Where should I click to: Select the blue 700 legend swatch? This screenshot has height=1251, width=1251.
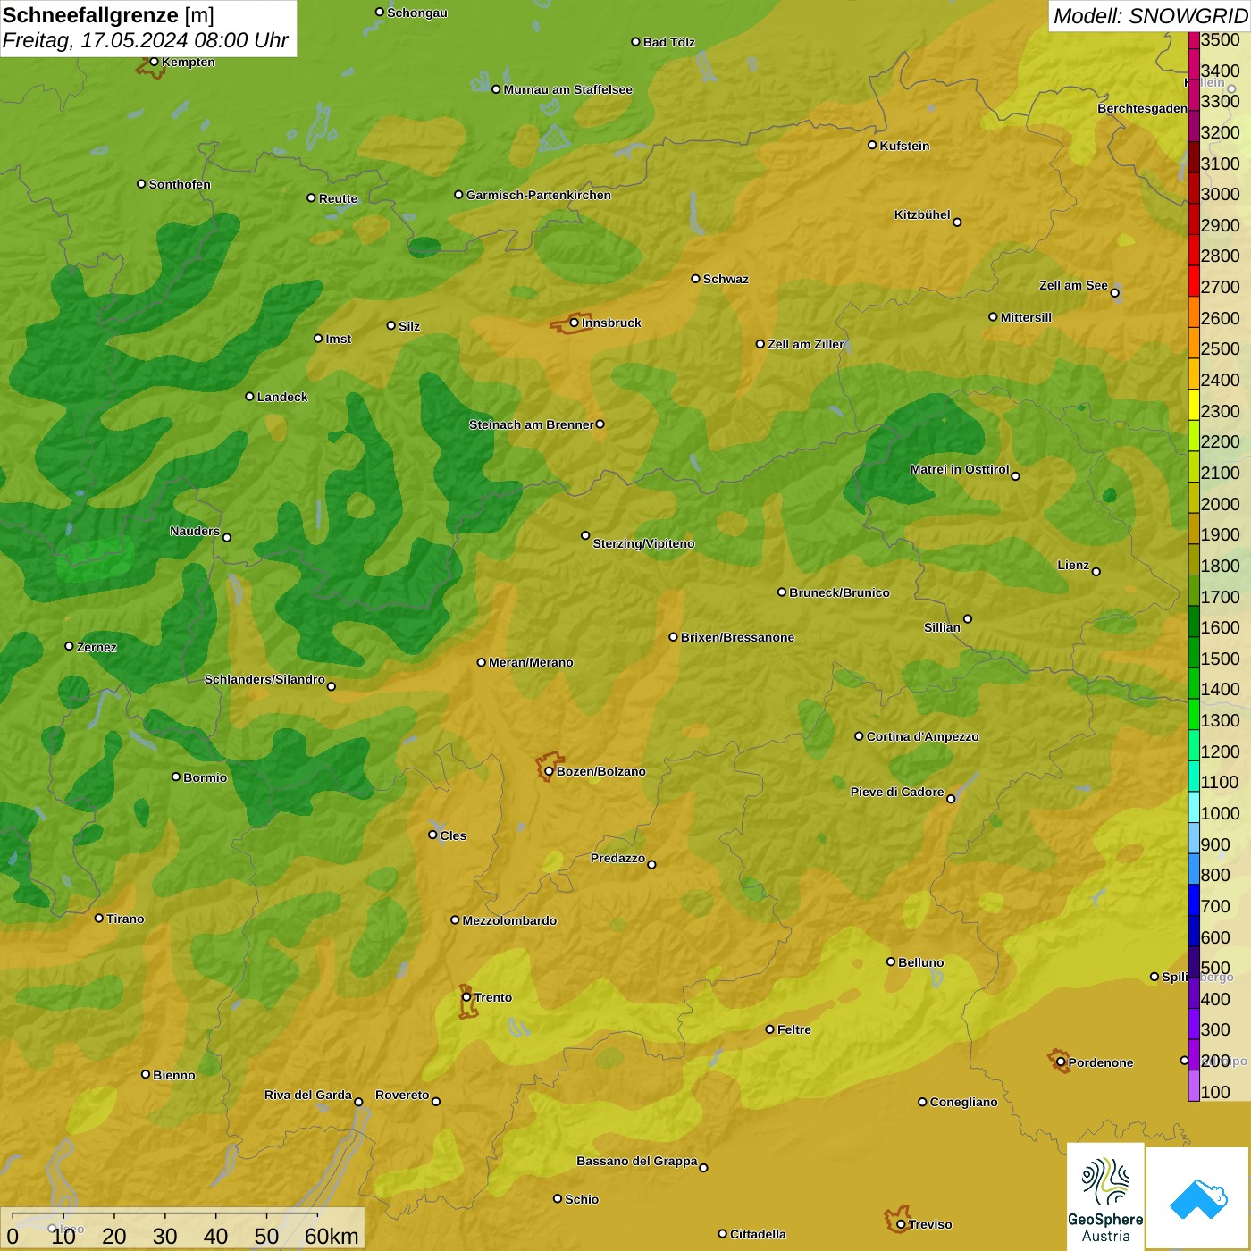click(x=1194, y=900)
